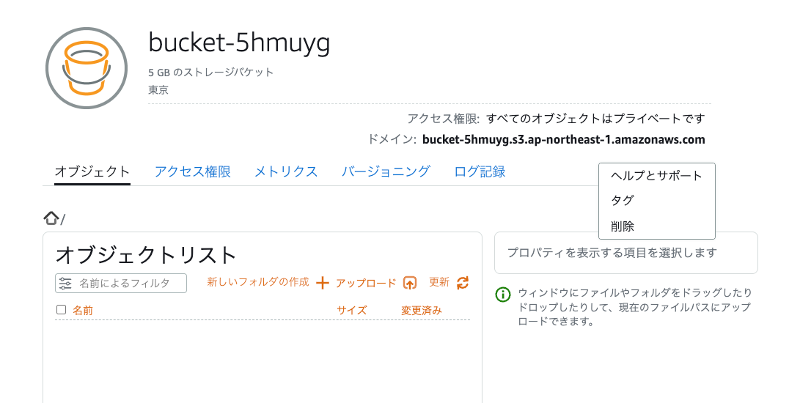Image resolution: width=800 pixels, height=403 pixels.
Task: Focus the 名前によるフィルタ input field
Action: tap(128, 283)
